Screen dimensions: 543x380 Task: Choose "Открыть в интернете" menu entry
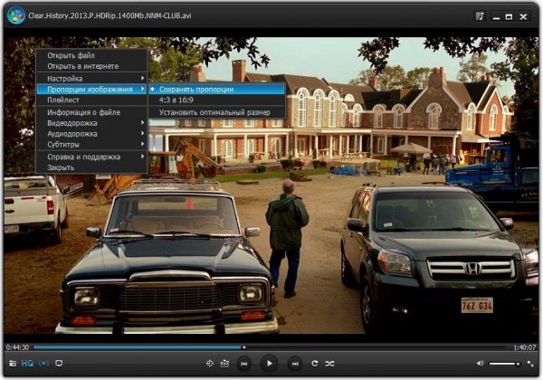[x=91, y=66]
